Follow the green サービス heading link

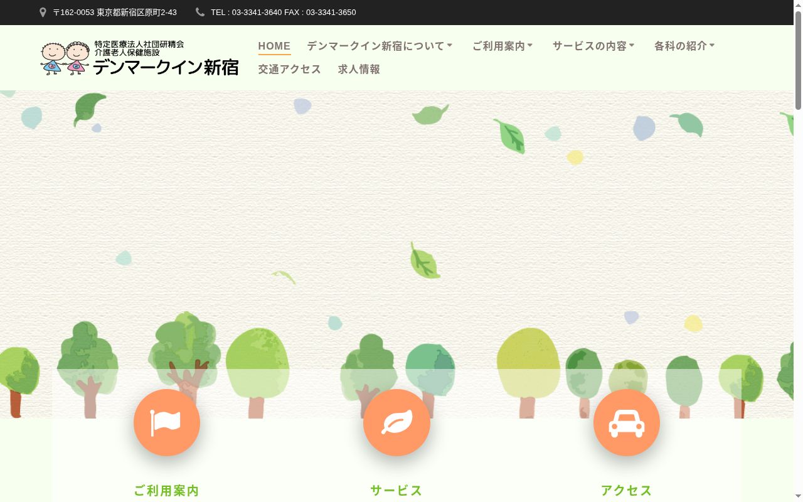tap(396, 491)
